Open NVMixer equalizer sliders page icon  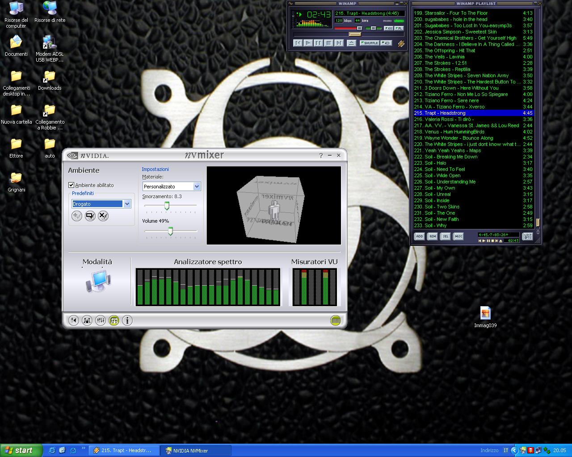pos(101,320)
